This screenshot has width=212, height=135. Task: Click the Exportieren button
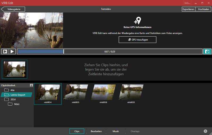(188, 9)
